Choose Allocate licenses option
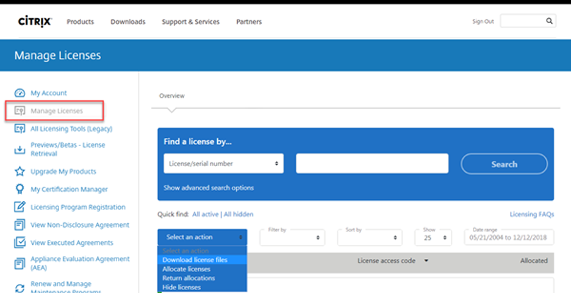Viewport: 571px width, 293px height. [202, 269]
